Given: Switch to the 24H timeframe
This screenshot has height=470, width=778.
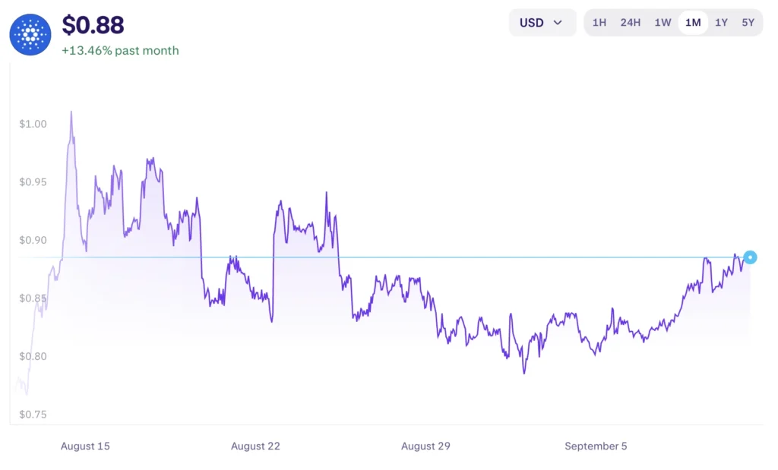Looking at the screenshot, I should (x=631, y=23).
